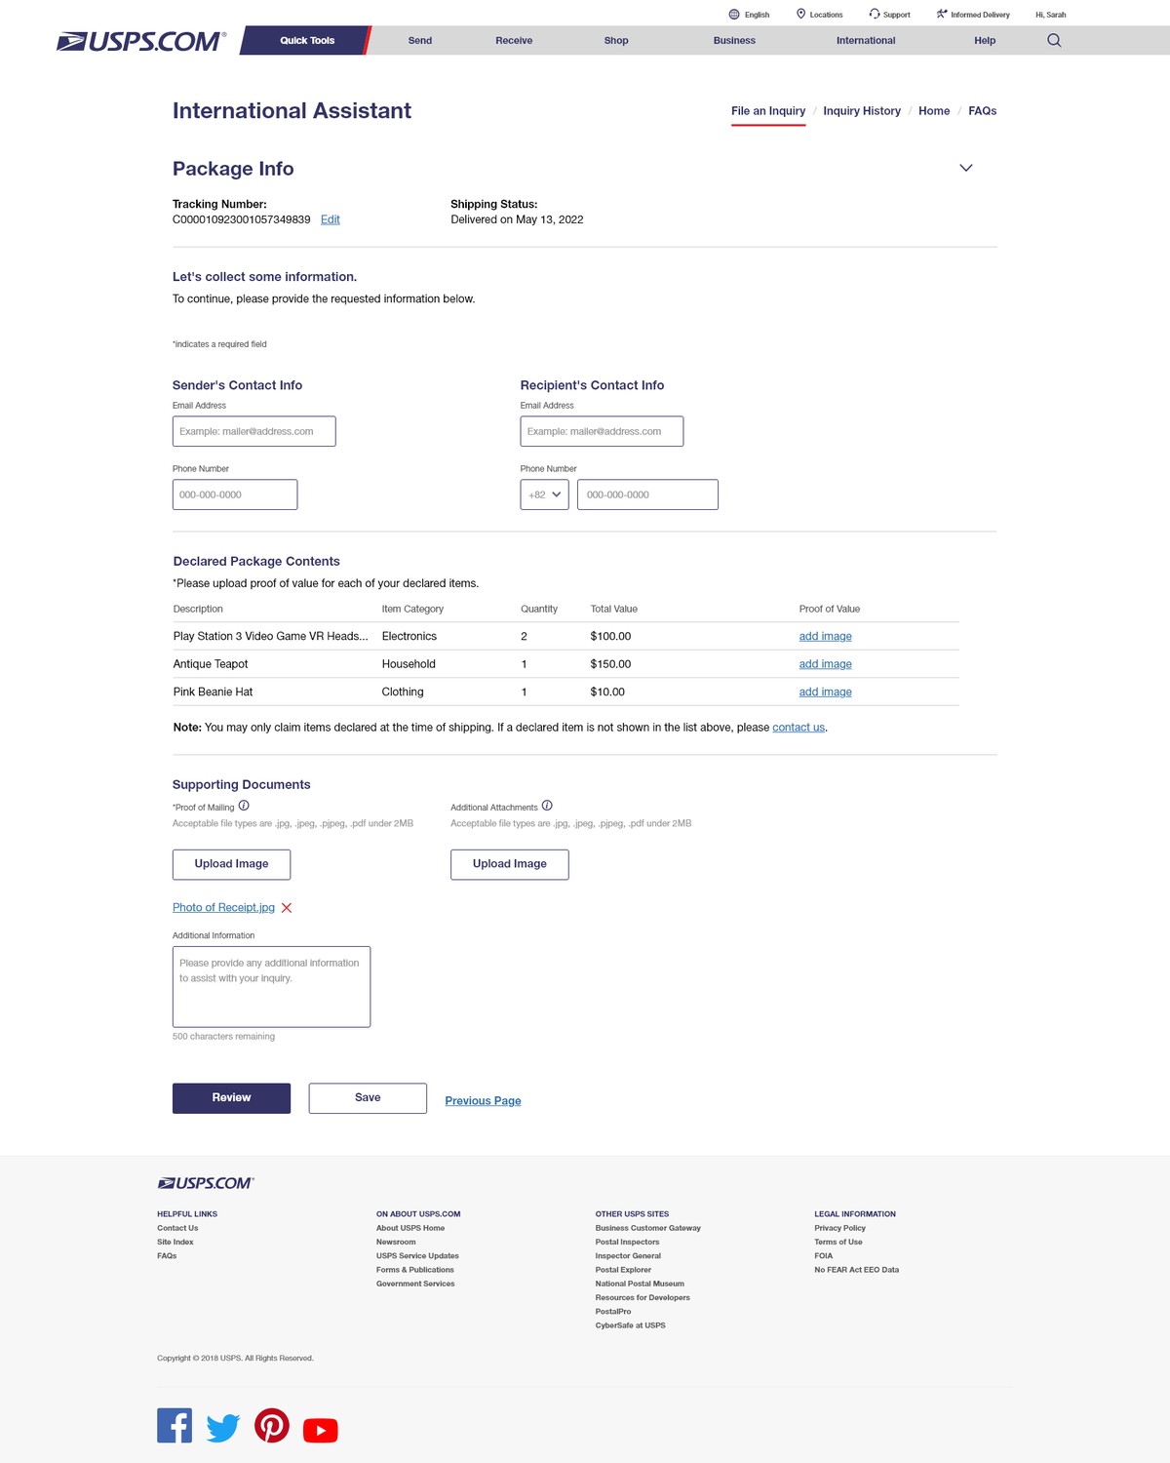Open Government Services footer link
1170x1463 pixels.
tap(415, 1284)
